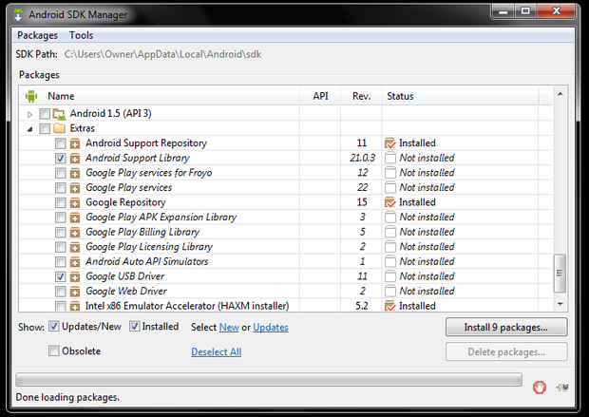Viewport: 589px width, 417px height.
Task: Expand the Android 1.5 (API 3) node
Action: tap(30, 114)
